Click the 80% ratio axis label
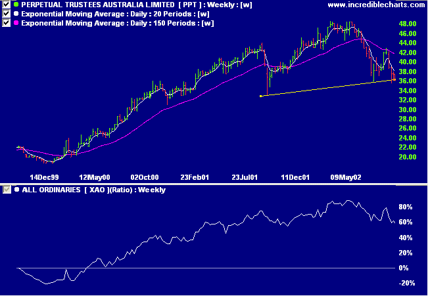 (406, 207)
